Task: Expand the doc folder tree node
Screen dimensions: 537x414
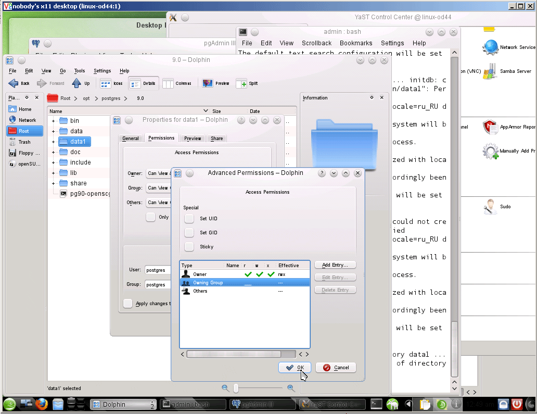Action: [x=53, y=152]
